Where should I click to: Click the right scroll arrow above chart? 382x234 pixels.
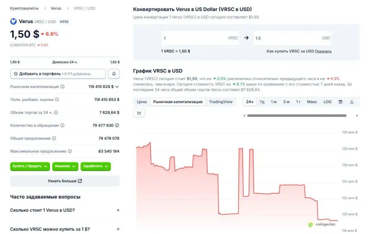[357, 116]
